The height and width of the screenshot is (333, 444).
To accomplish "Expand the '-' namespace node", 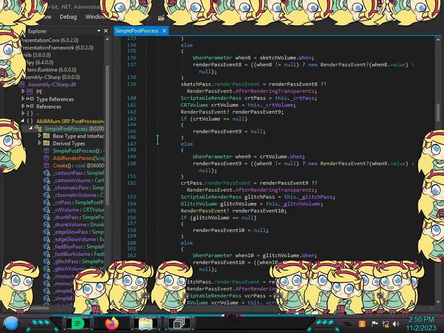I will (23, 113).
